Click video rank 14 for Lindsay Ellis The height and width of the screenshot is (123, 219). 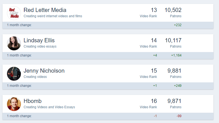154,40
